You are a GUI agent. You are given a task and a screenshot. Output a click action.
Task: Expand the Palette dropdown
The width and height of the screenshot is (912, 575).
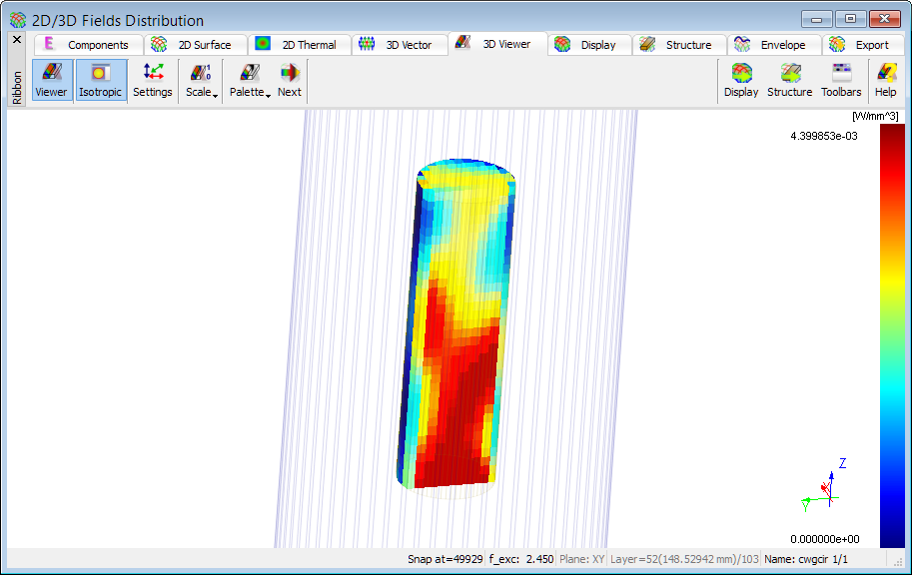pos(250,80)
